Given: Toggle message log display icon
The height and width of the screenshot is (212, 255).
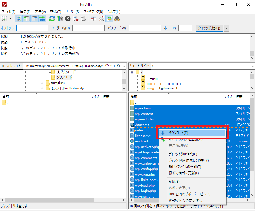Looking at the screenshot, I should pyautogui.click(x=19, y=19).
